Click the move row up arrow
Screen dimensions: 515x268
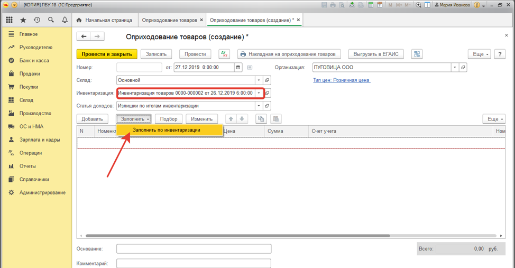click(x=231, y=119)
